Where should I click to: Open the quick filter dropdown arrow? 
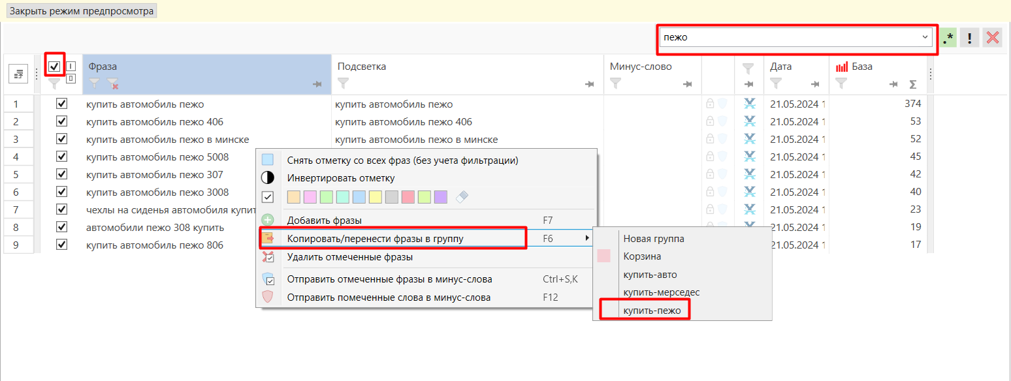[x=925, y=37]
